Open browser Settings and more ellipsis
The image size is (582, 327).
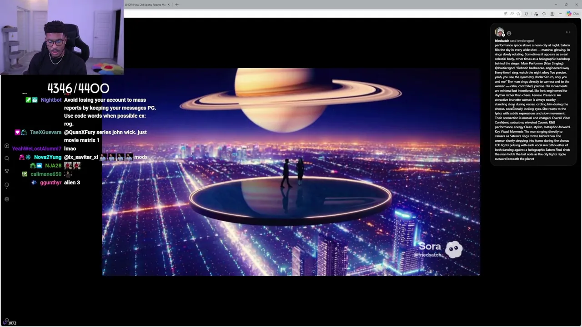click(560, 14)
